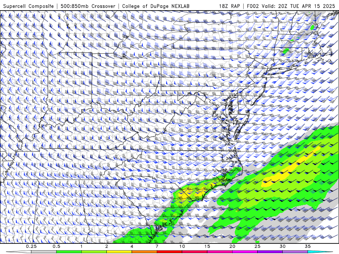Select the crimson 10–15 legend segment
The image size is (339, 254).
(x=195, y=252)
